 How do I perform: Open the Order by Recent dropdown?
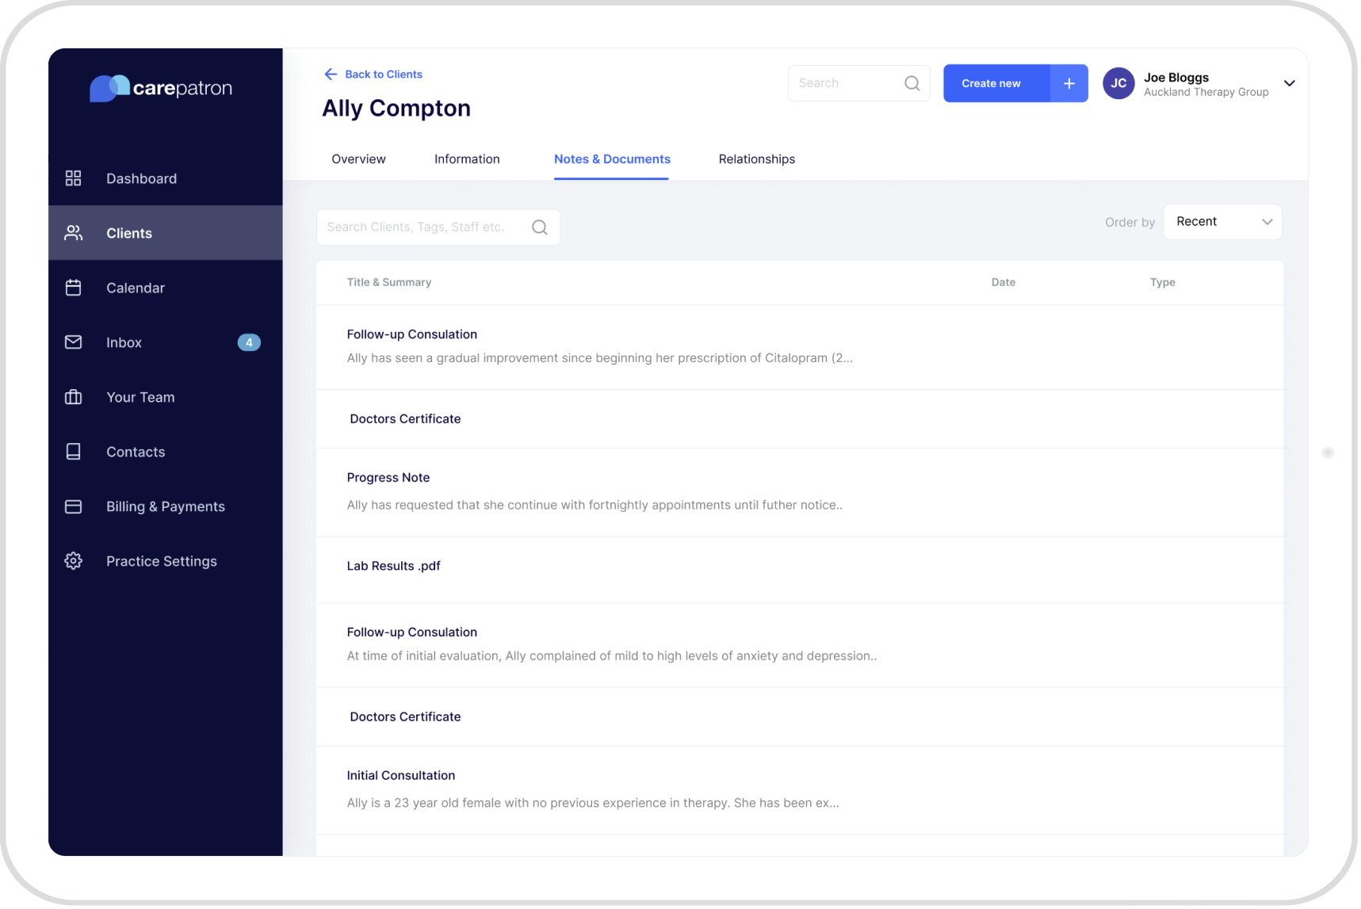[x=1222, y=222]
